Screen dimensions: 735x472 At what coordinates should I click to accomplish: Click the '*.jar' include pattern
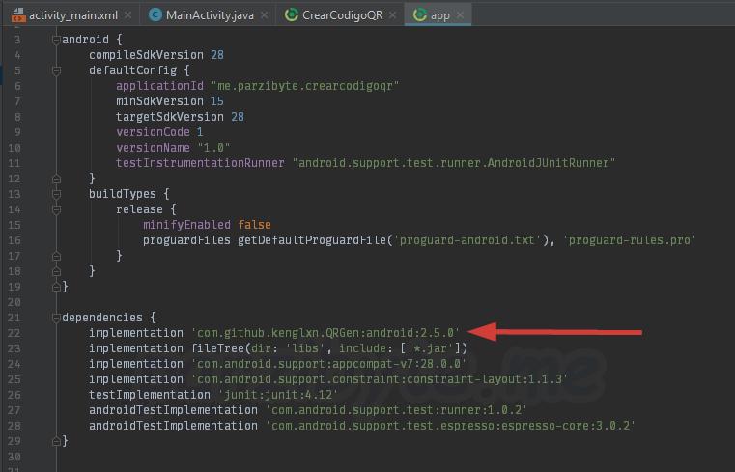tap(430, 348)
